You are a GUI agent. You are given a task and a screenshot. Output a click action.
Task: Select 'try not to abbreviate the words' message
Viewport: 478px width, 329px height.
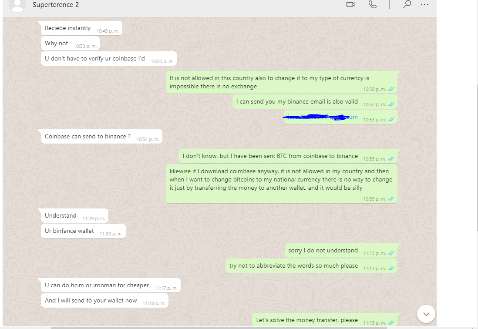[311, 265]
